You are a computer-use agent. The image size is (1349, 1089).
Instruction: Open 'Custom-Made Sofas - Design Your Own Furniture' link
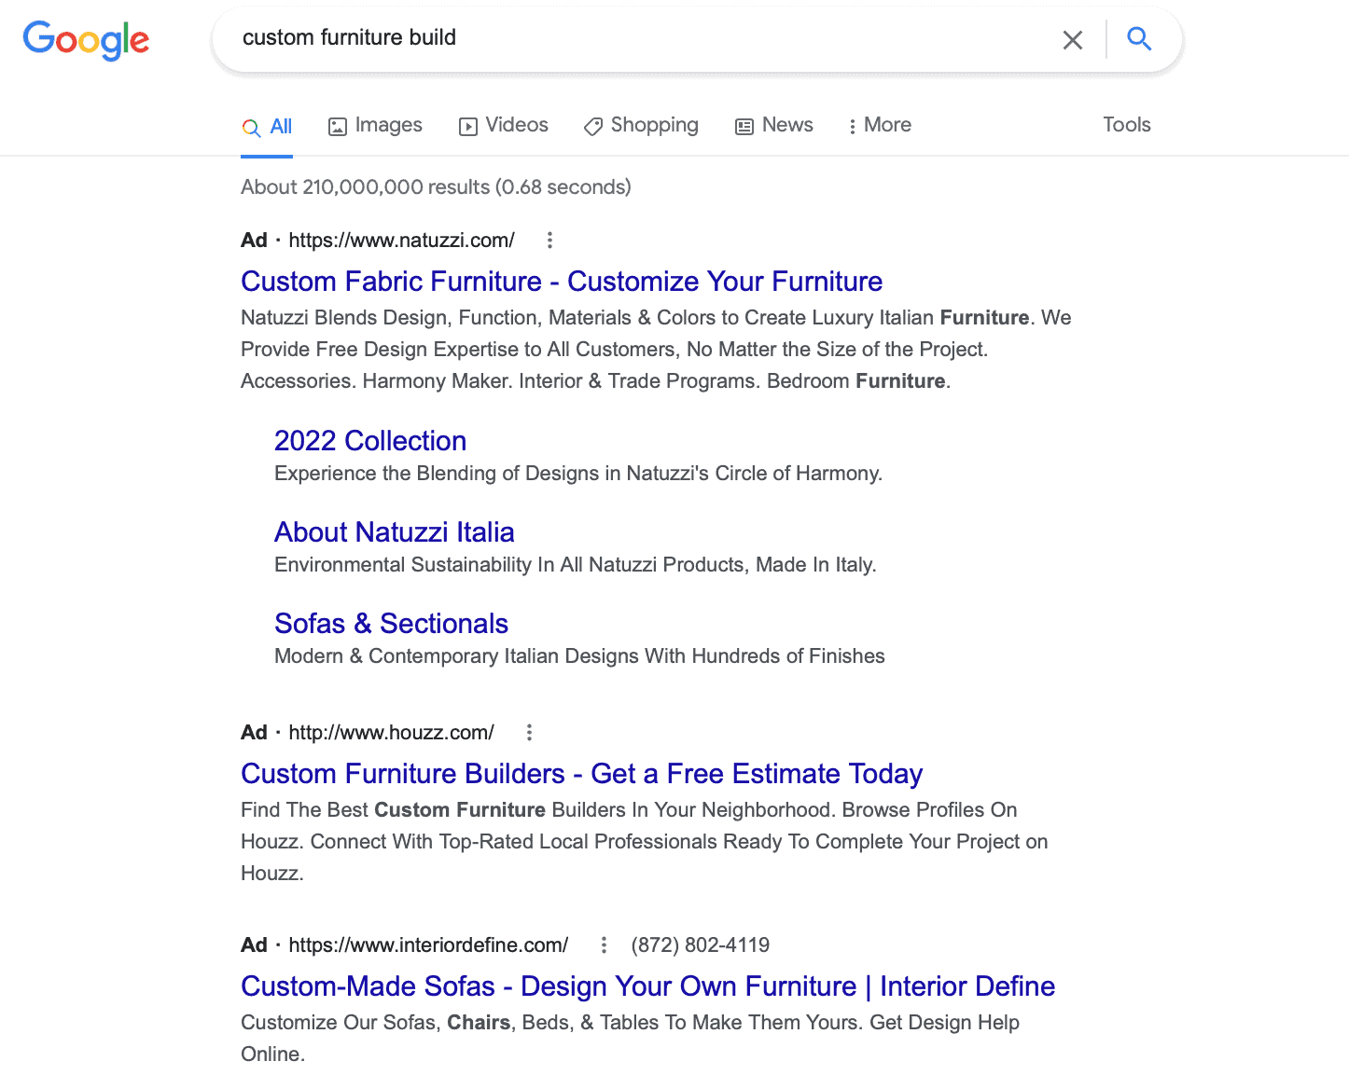(x=647, y=986)
